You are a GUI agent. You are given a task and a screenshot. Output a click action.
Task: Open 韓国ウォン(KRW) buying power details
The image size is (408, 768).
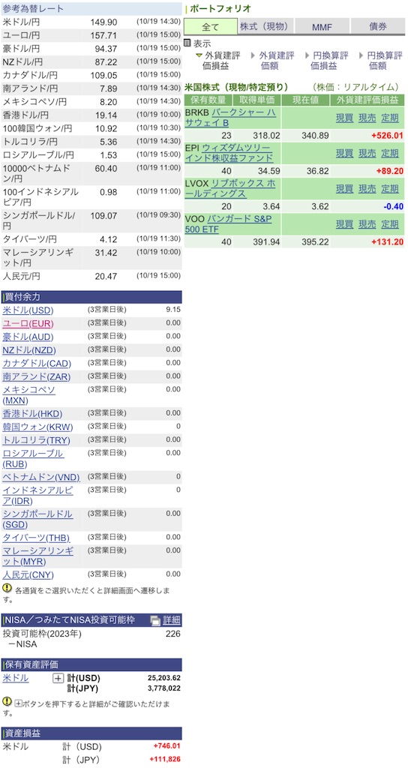pyautogui.click(x=37, y=427)
